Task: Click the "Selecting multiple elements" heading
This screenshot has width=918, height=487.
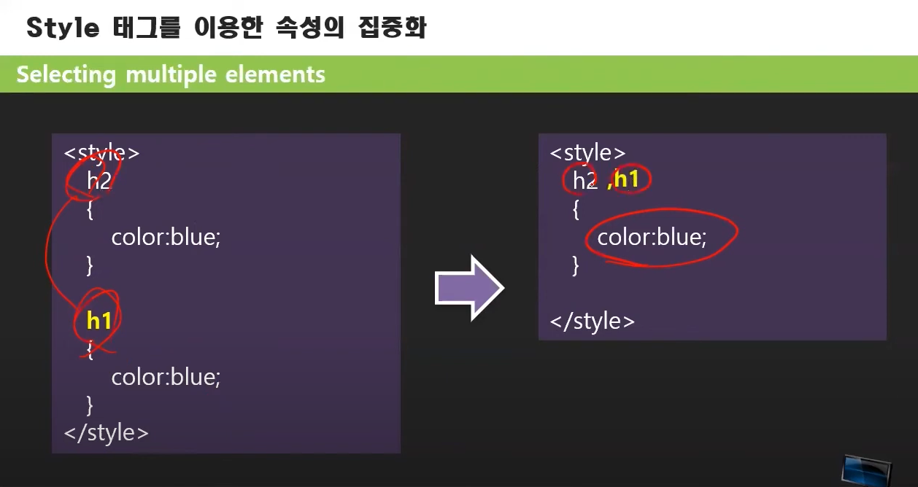Action: [171, 74]
